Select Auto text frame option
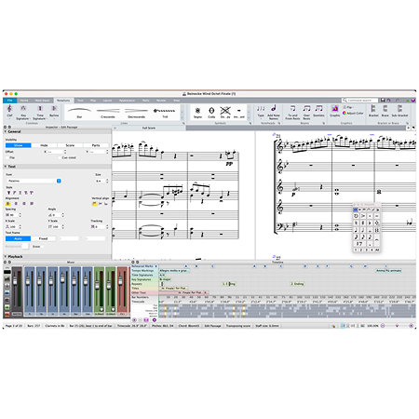The width and height of the screenshot is (419, 419). (x=18, y=238)
